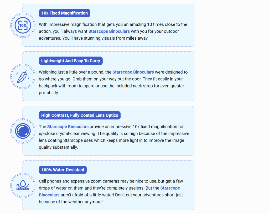269x214 pixels.
Task: Open Starscope Binoculars link in lightweight section
Action: click(x=133, y=72)
